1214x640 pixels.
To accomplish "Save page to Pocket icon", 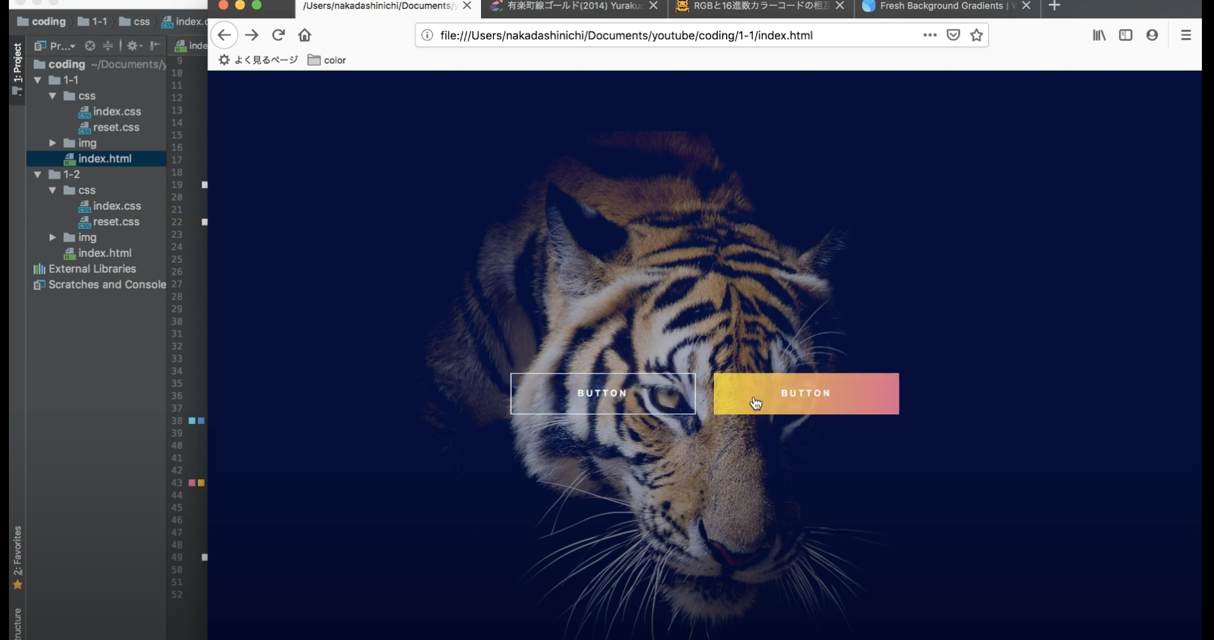I will tap(953, 35).
